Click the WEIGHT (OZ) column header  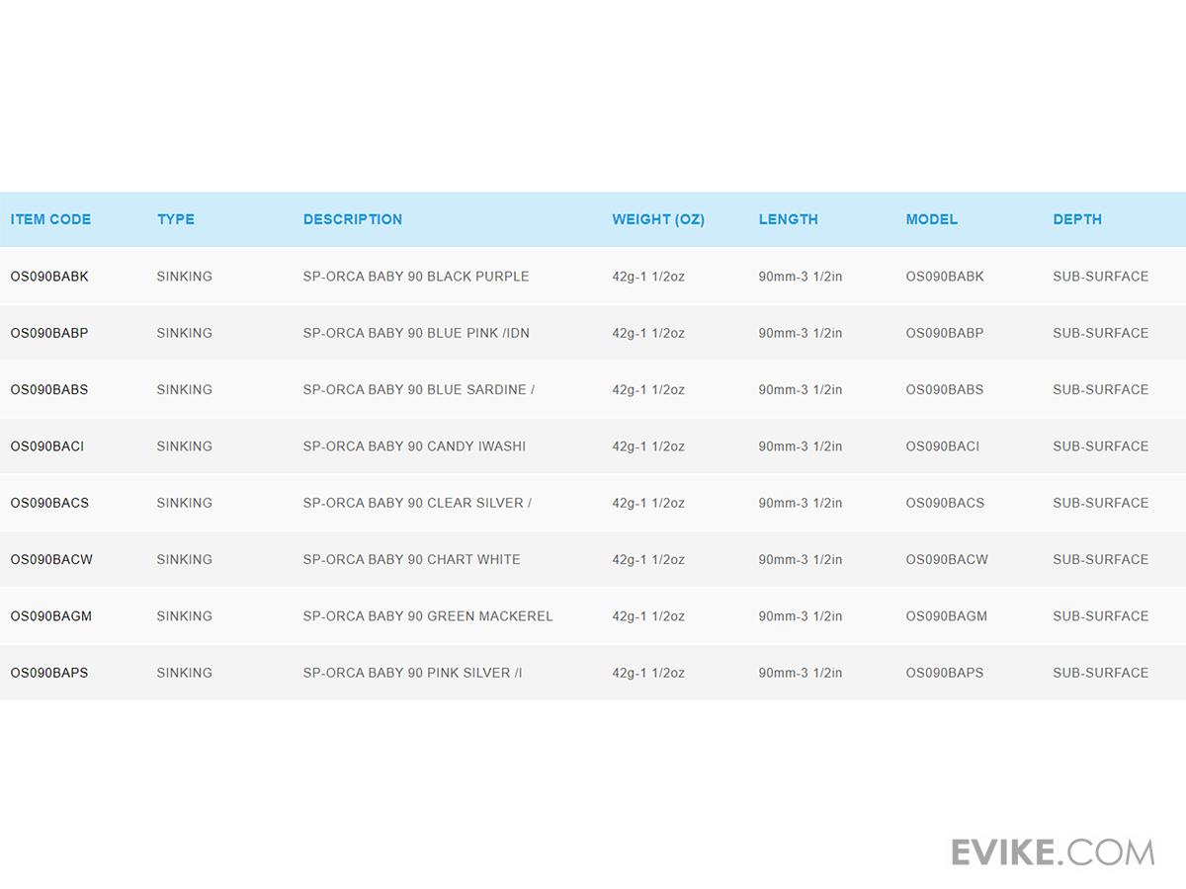pyautogui.click(x=658, y=219)
